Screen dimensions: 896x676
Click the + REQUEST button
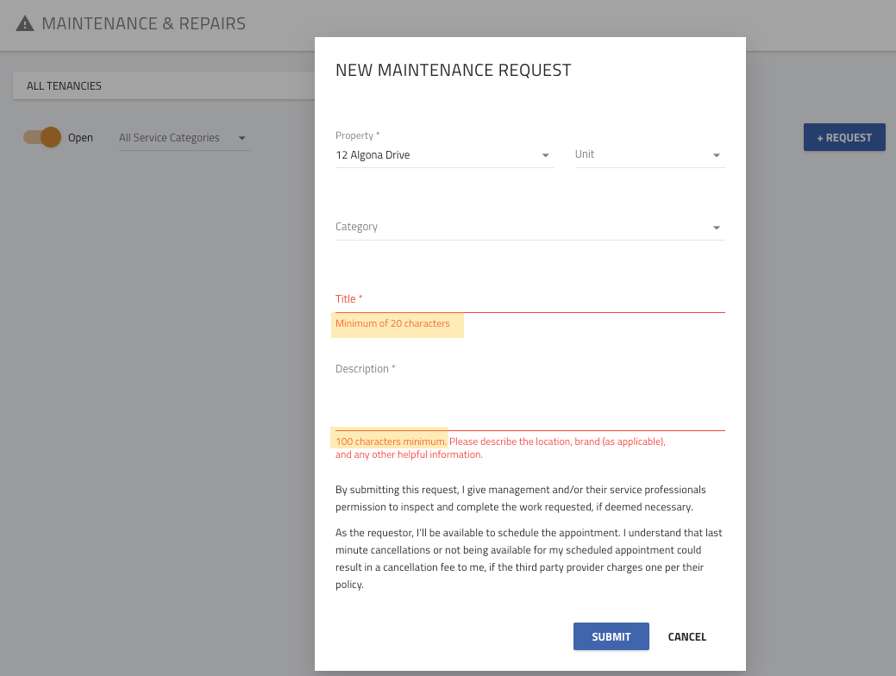pos(844,137)
